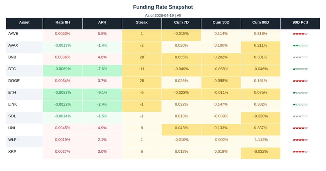Click BTC's green -7.6% APR cell
The height and width of the screenshot is (171, 326).
(x=102, y=69)
